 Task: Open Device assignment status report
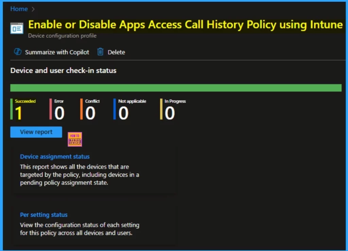pyautogui.click(x=55, y=157)
